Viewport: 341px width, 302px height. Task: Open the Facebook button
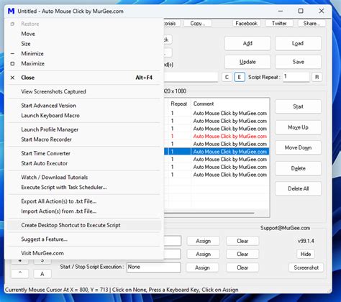[x=246, y=24]
